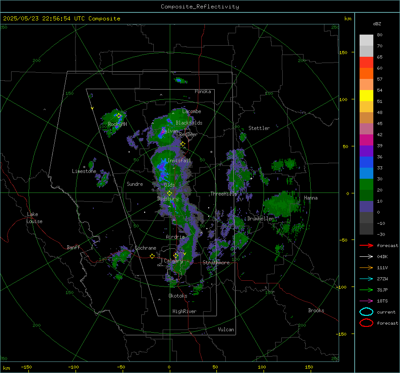Click the 18TS legend label
The width and height of the screenshot is (400, 373).
382,301
